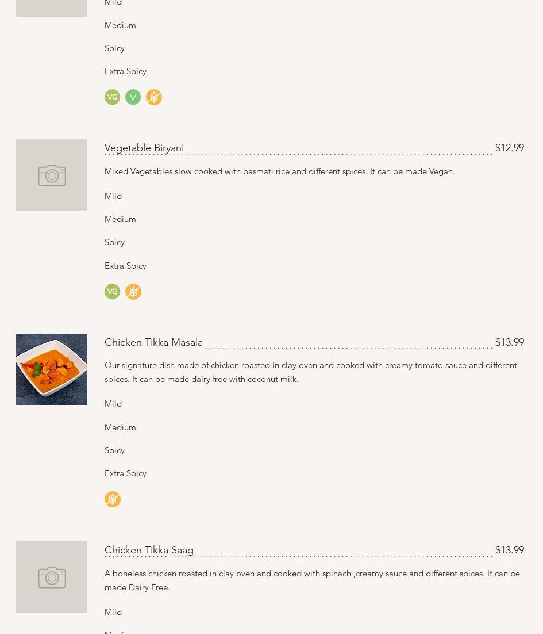This screenshot has width=543, height=634.
Task: Click the topmost gluten-free wheat icon
Action: pyautogui.click(x=154, y=97)
